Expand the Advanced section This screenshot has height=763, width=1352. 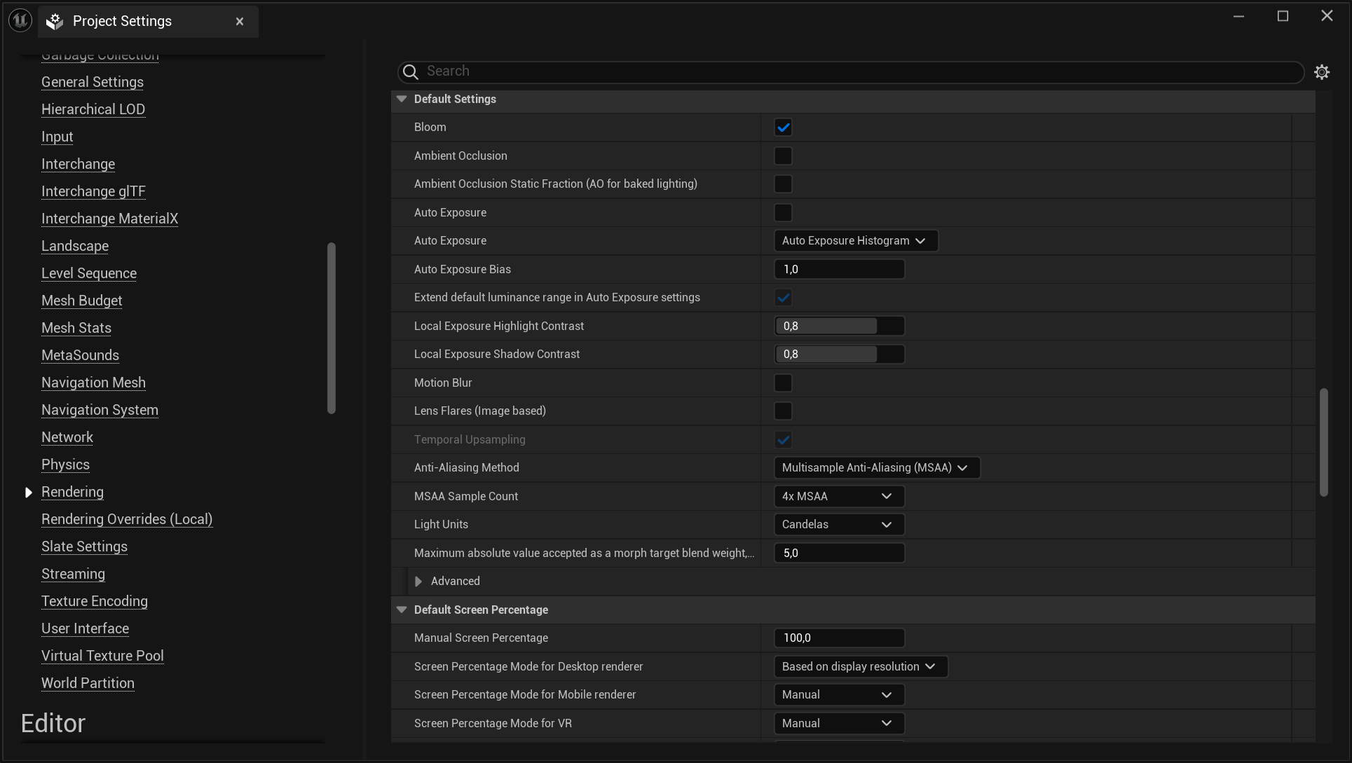click(418, 581)
